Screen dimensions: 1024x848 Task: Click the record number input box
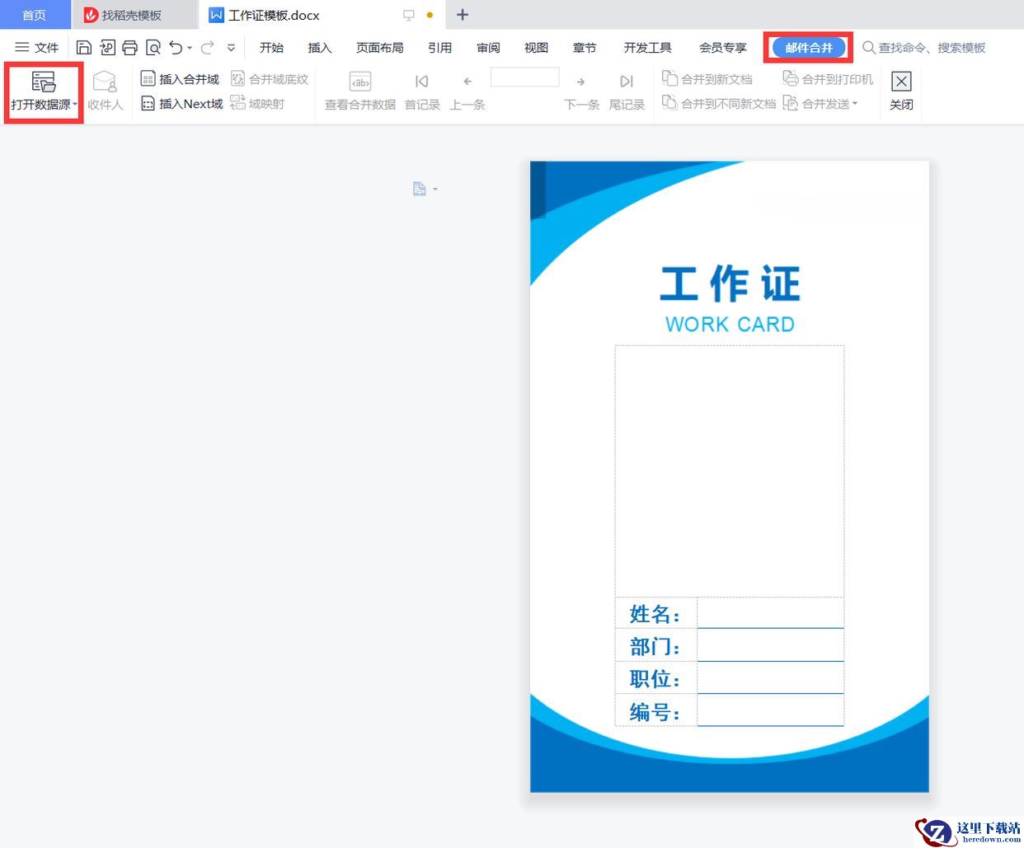pyautogui.click(x=524, y=77)
